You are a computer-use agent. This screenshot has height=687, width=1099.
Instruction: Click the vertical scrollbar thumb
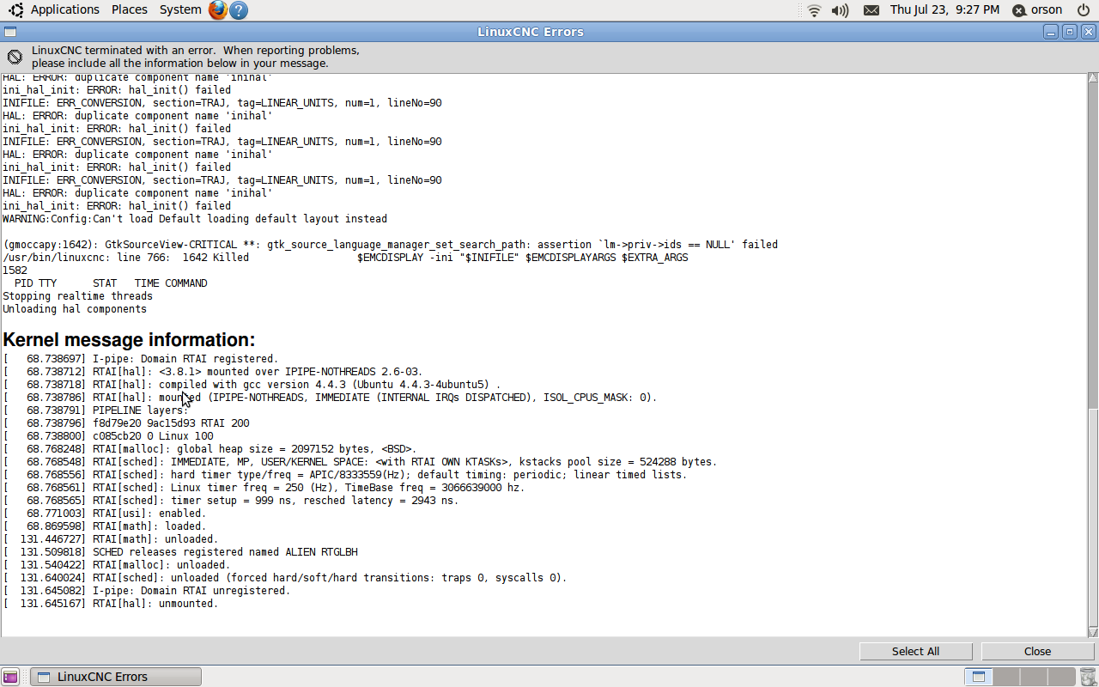coord(1093,517)
